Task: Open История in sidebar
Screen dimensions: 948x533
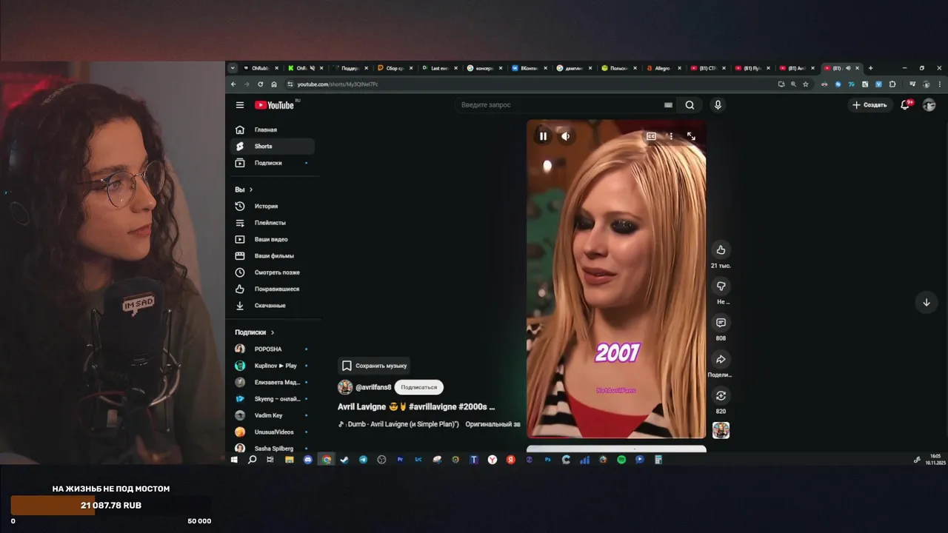Action: click(x=272, y=206)
